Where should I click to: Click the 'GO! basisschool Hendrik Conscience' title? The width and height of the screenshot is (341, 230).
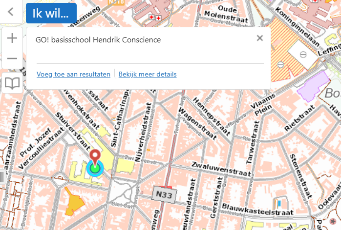pos(98,40)
